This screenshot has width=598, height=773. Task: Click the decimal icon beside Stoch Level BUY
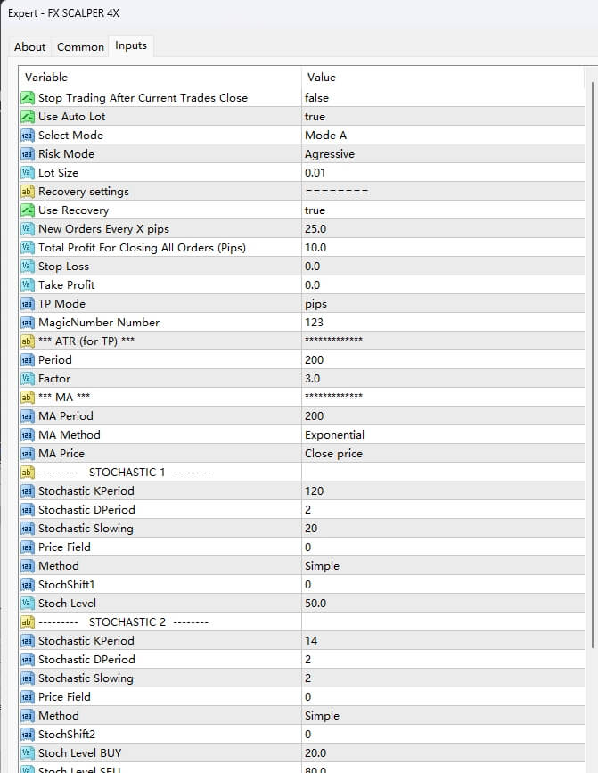click(x=27, y=753)
